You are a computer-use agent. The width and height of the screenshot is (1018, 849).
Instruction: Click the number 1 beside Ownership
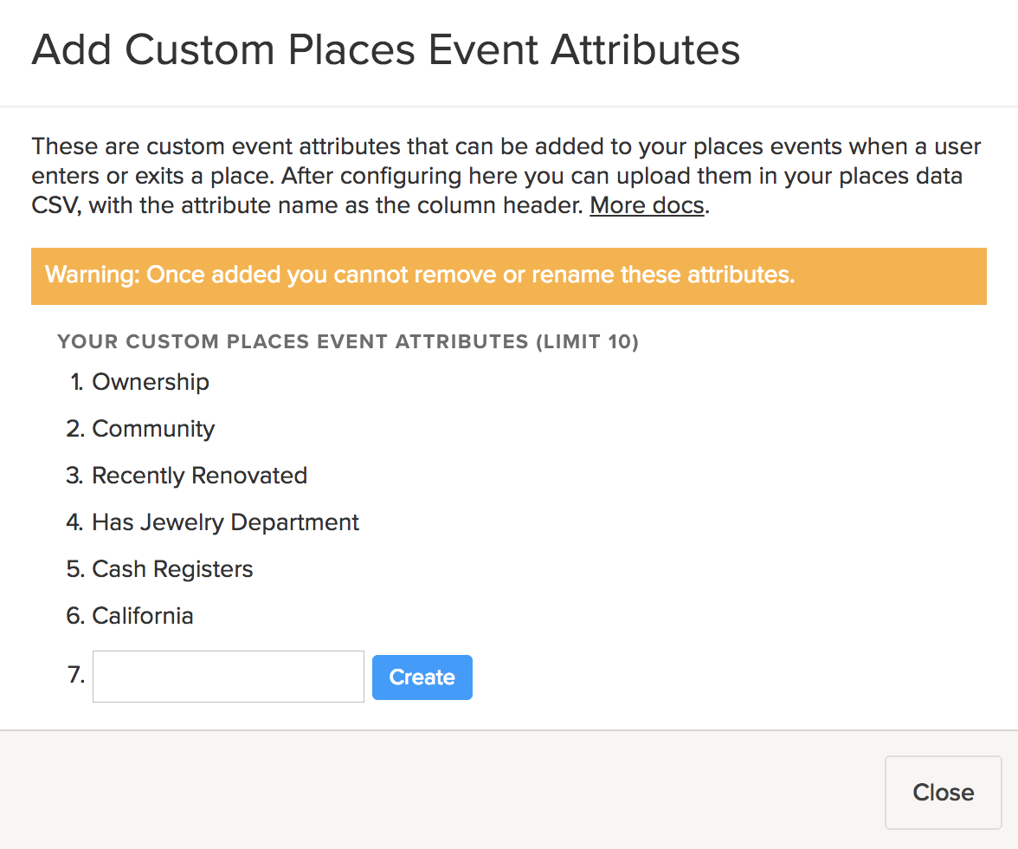[x=78, y=382]
